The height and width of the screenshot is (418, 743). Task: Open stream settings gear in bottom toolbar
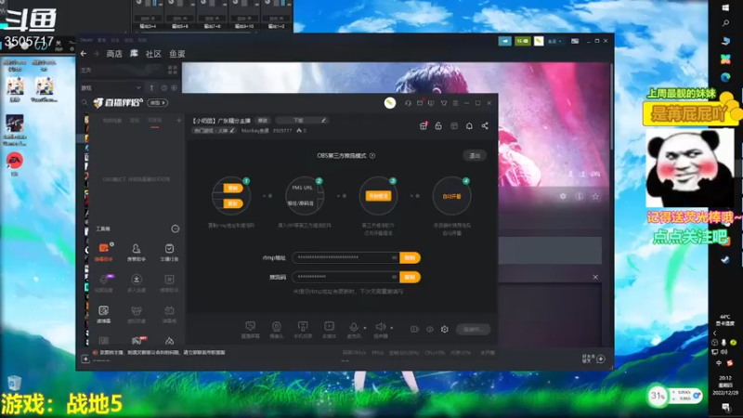(445, 330)
